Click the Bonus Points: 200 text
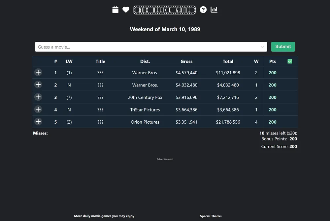 pyautogui.click(x=279, y=139)
